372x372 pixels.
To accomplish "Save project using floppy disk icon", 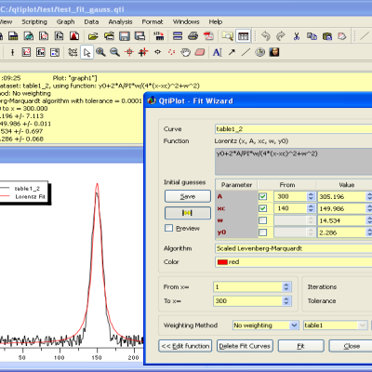I will tap(125, 36).
